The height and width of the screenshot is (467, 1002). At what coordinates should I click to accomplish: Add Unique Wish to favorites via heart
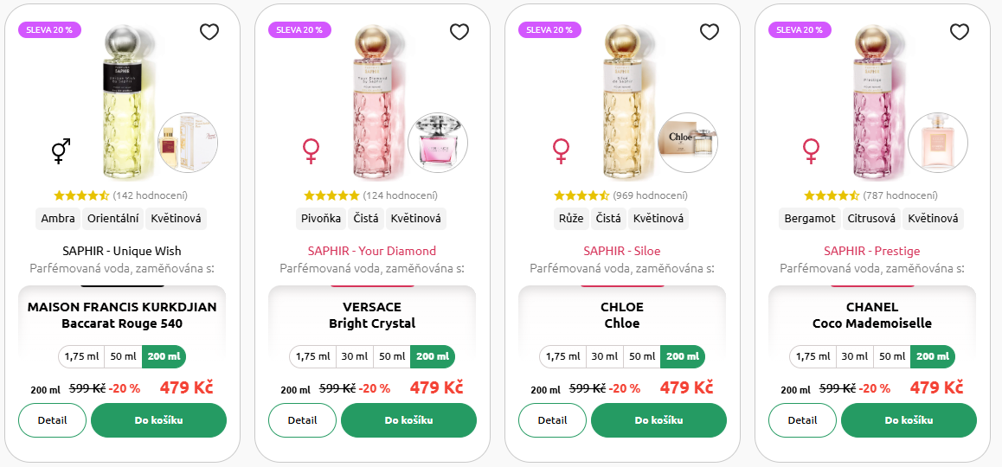point(209,32)
